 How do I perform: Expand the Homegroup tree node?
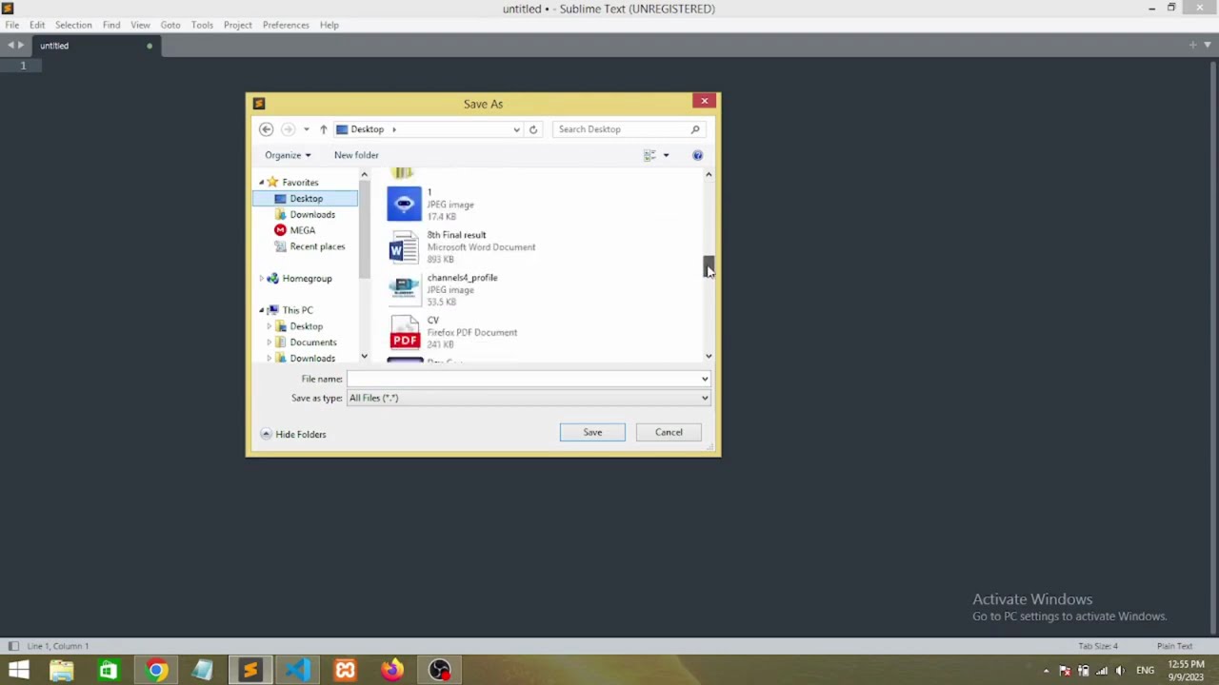[x=262, y=279]
